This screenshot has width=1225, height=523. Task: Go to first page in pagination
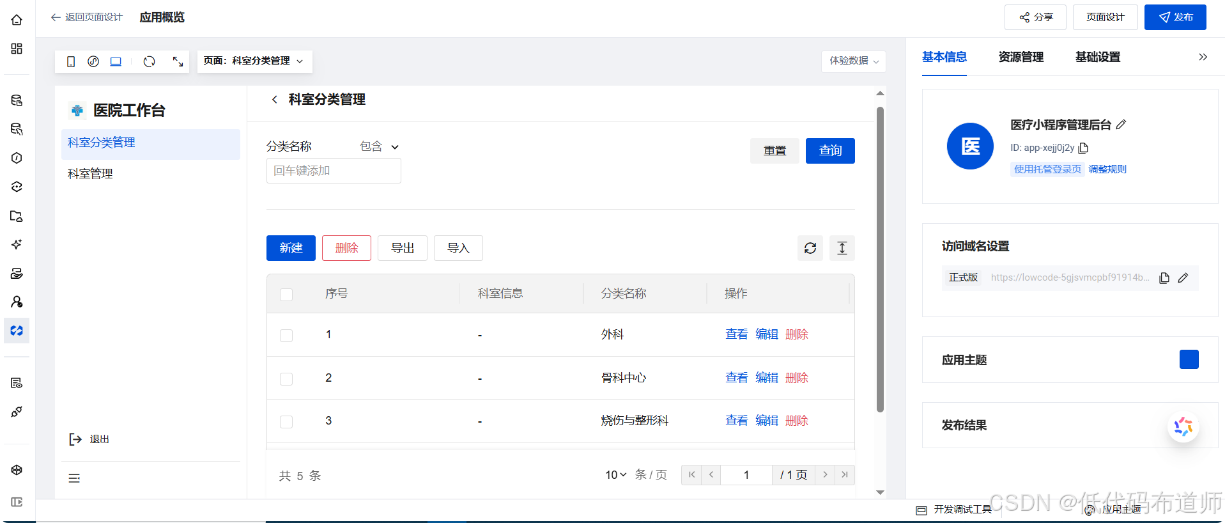click(x=691, y=475)
